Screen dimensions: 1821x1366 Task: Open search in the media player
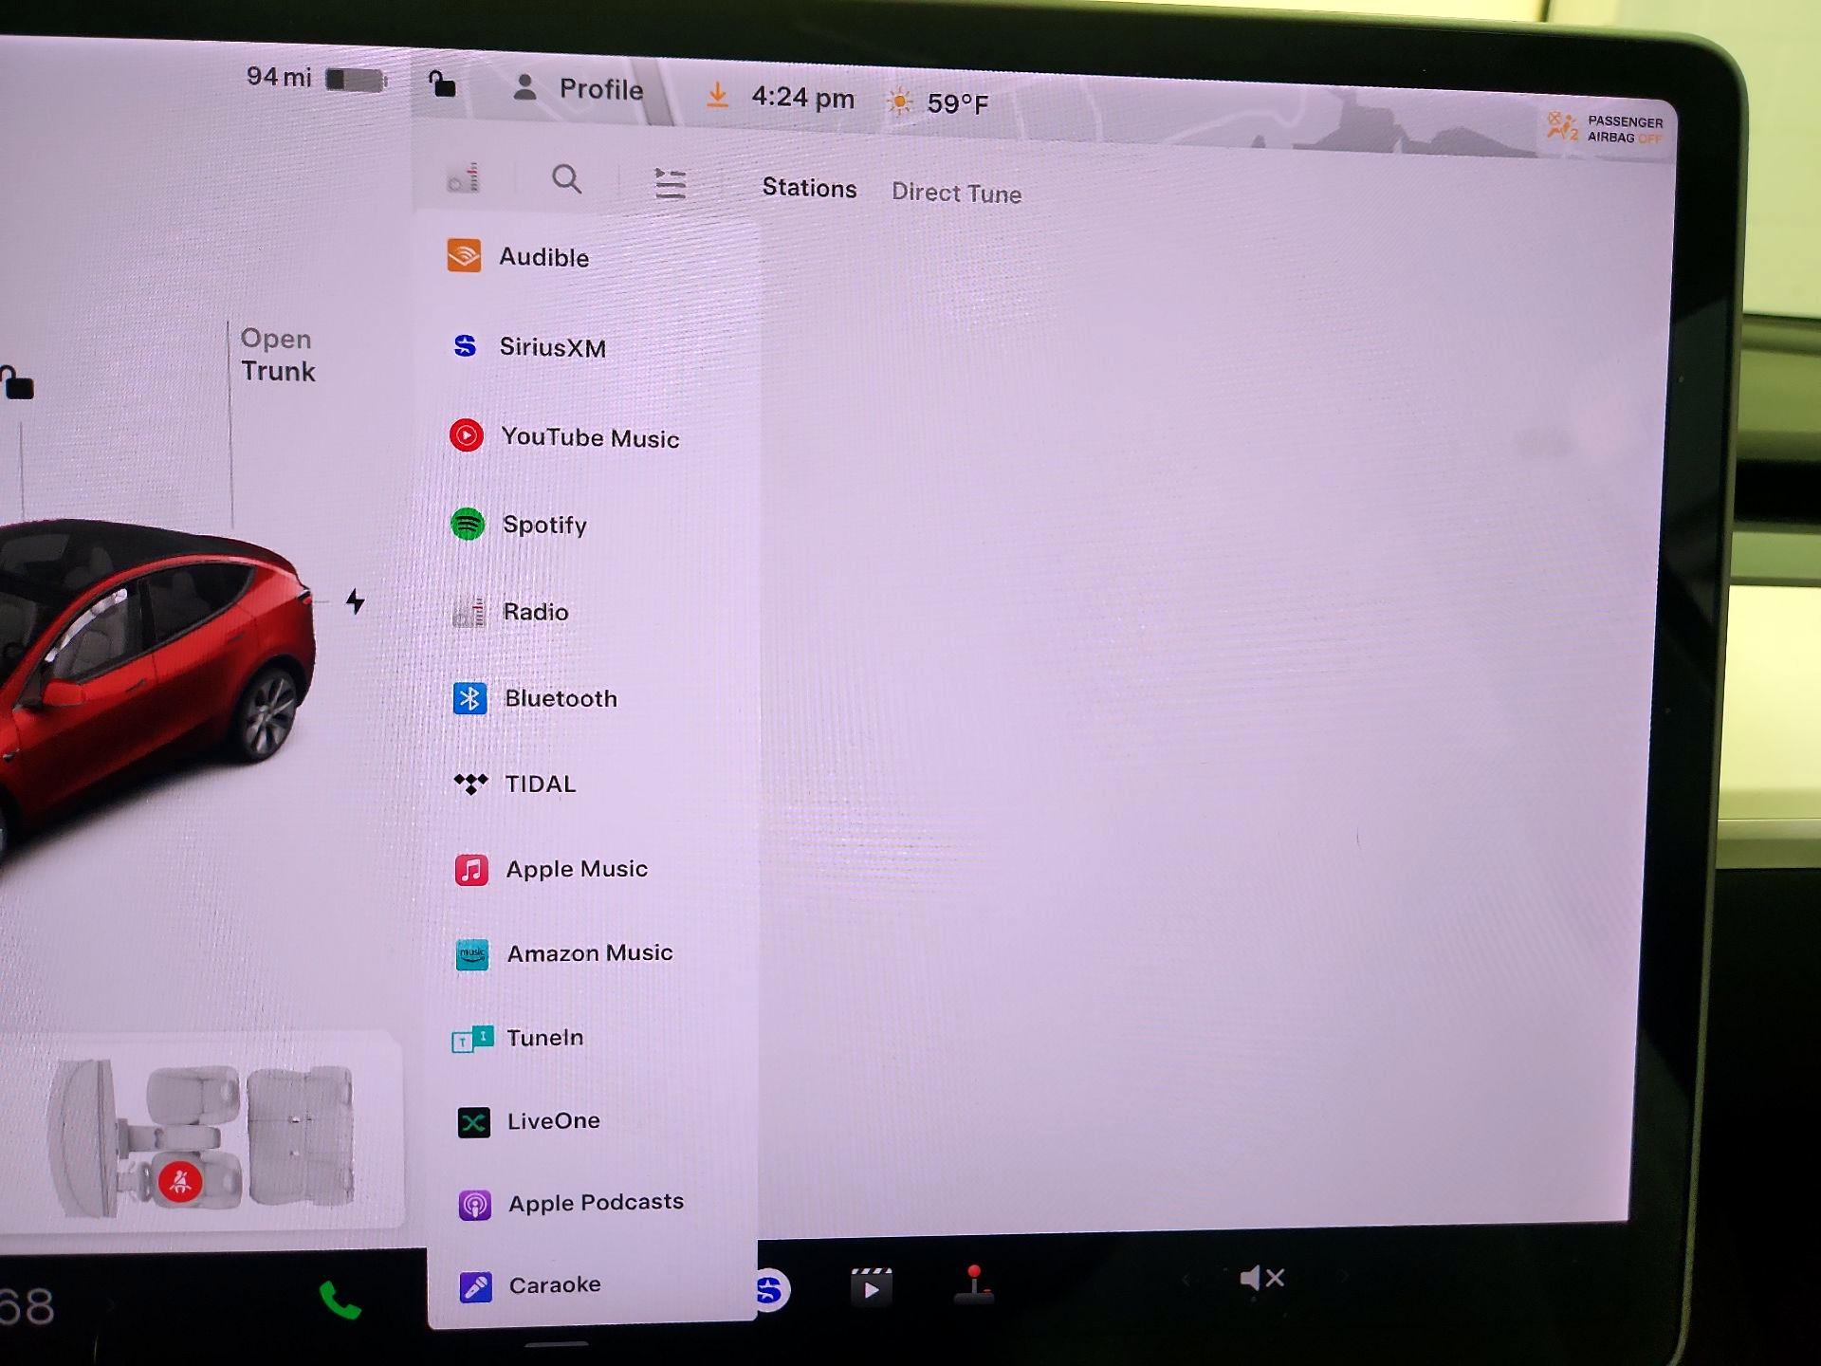pyautogui.click(x=566, y=180)
